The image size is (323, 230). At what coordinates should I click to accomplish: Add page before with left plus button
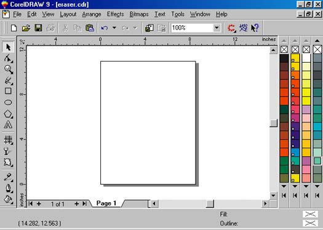click(39, 204)
